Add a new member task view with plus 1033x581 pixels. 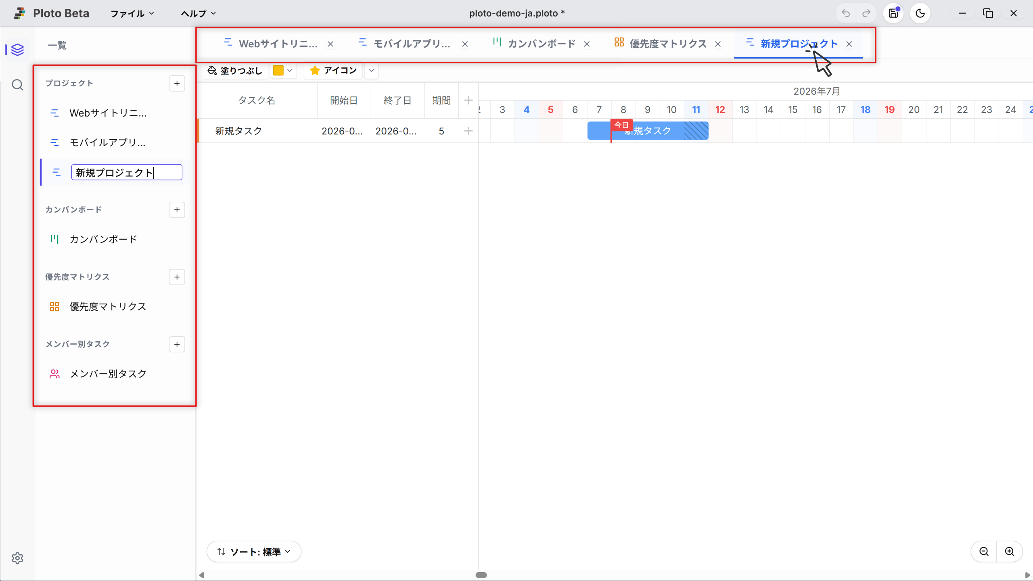coord(177,344)
